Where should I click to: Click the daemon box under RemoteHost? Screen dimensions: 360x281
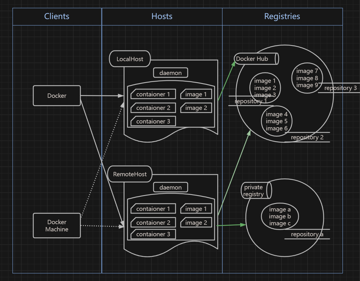171,187
